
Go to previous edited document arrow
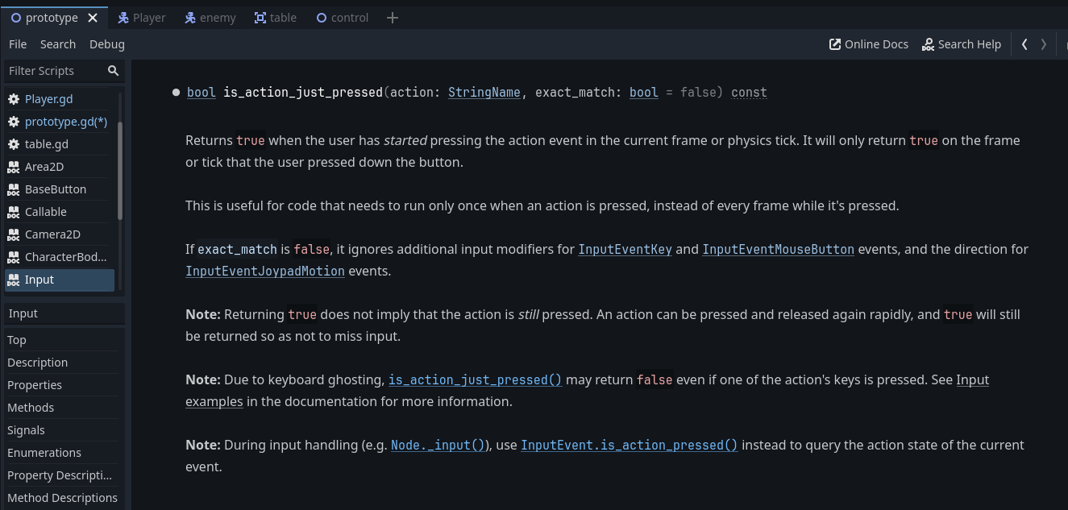(x=1024, y=44)
